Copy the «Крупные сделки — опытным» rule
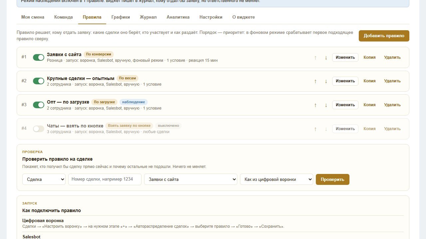Screen dimensions: 426x239 [x=369, y=81]
